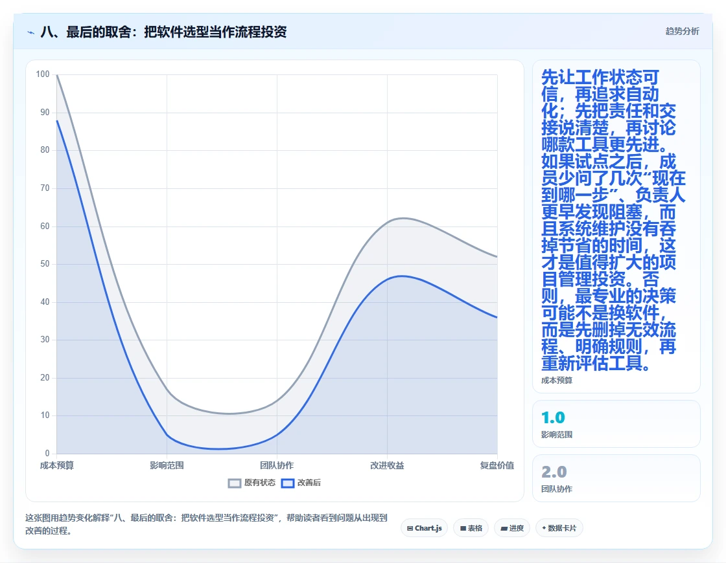Screen dimensions: 726x563
Task: Select the Chart.js tag chip
Action: coord(424,528)
